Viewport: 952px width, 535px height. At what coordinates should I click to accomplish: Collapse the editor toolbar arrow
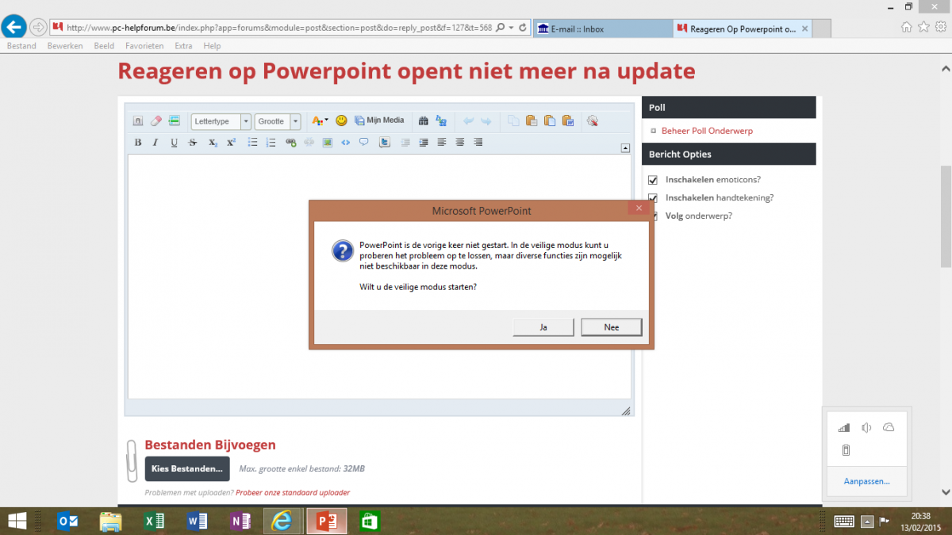(624, 147)
